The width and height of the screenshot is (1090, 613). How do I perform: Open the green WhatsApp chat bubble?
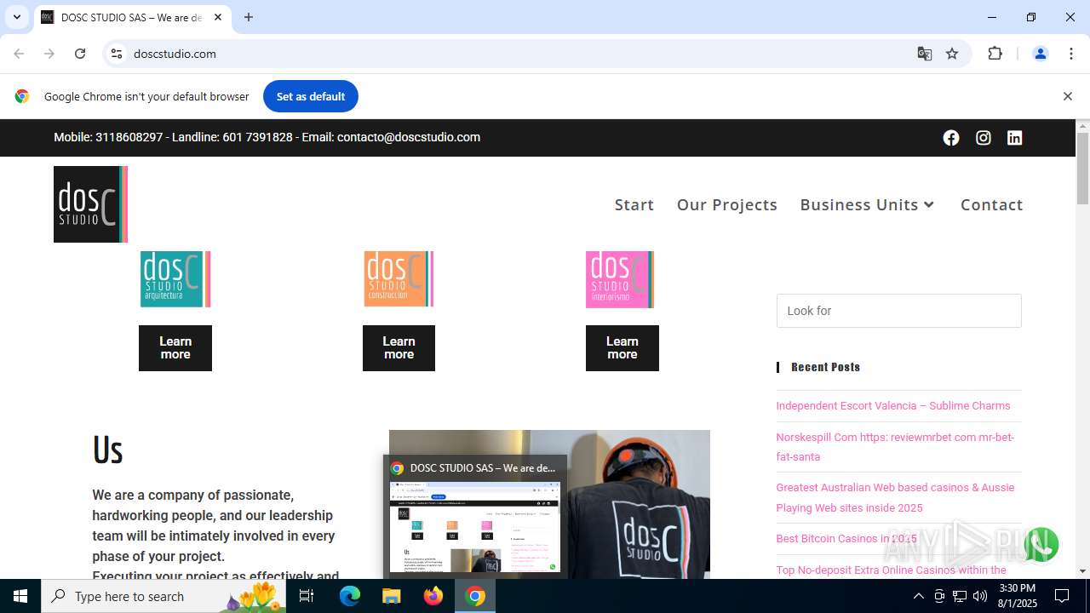[x=1041, y=545]
